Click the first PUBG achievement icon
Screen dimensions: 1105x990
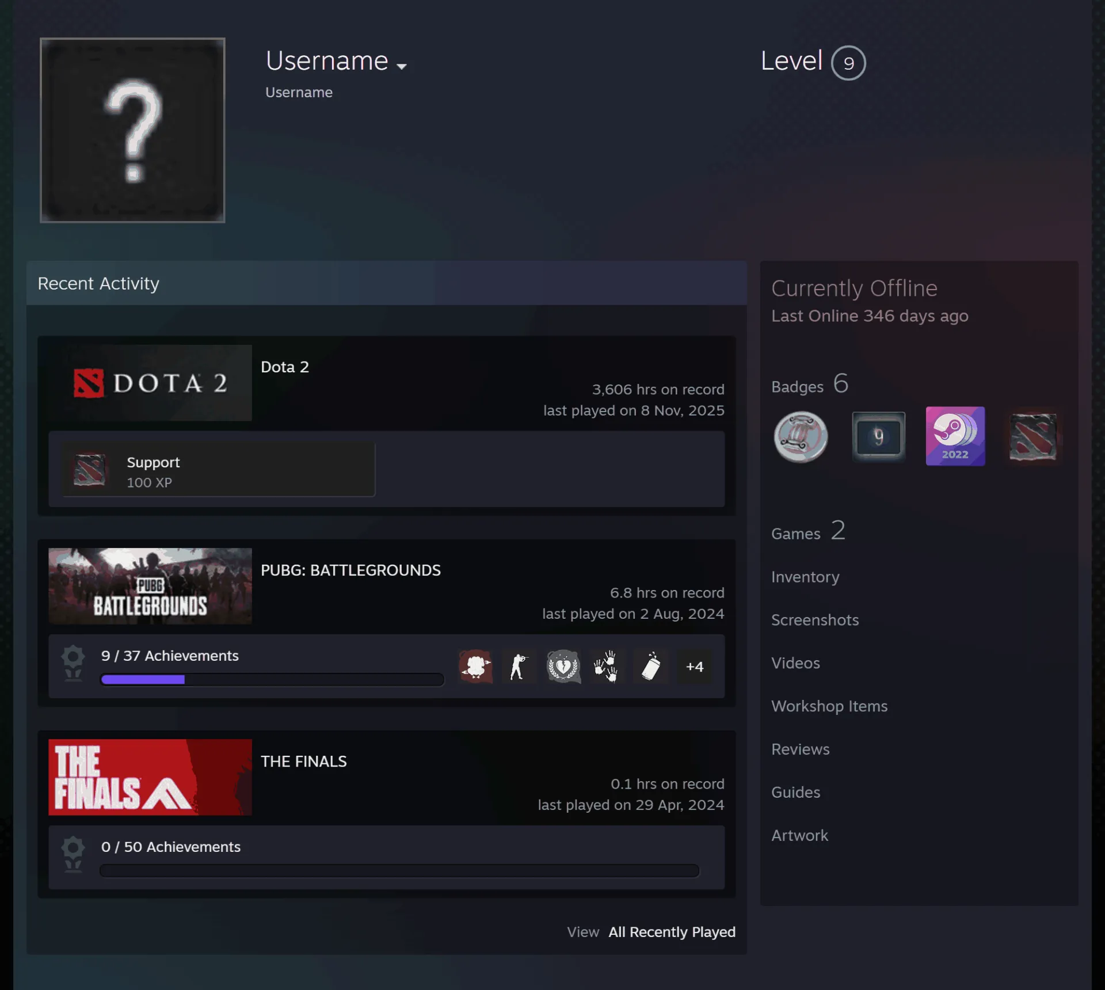[x=475, y=667]
